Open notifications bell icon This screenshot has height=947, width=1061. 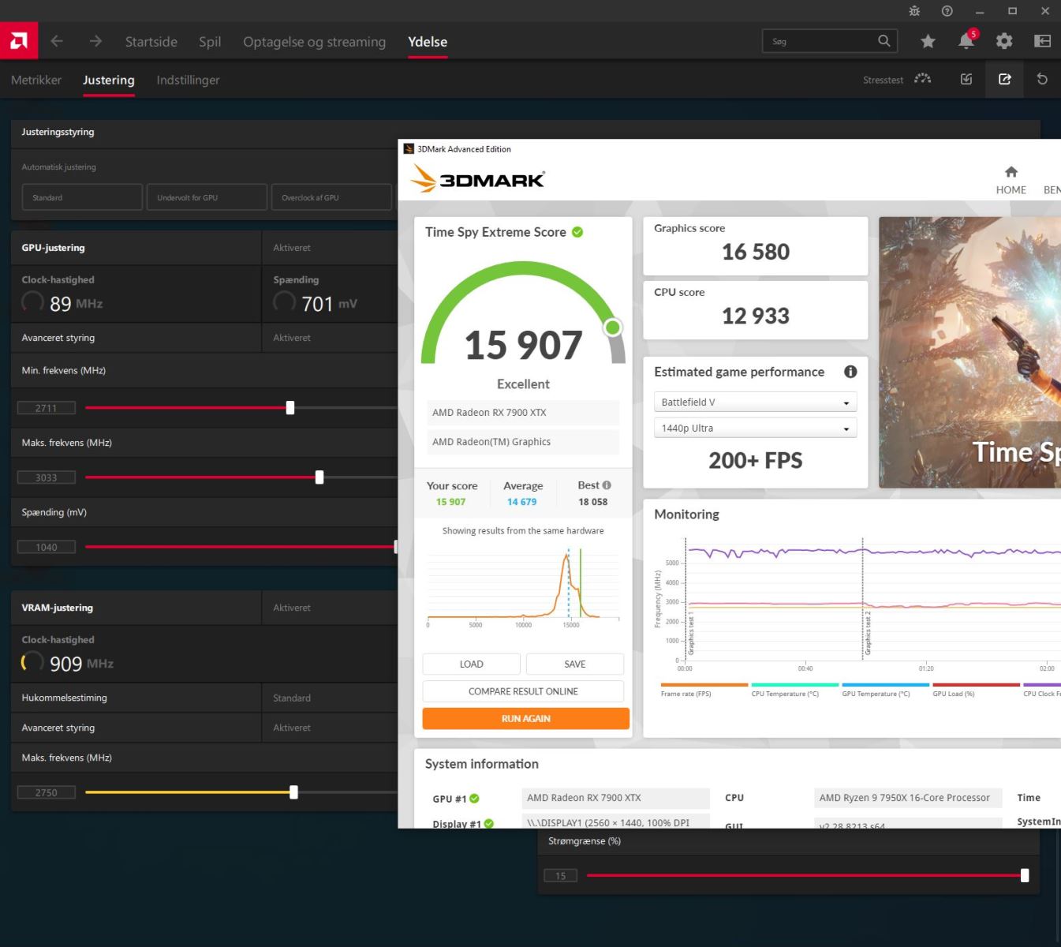[966, 41]
